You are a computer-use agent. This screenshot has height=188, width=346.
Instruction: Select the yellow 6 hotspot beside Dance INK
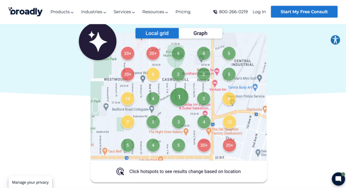pyautogui.click(x=153, y=74)
